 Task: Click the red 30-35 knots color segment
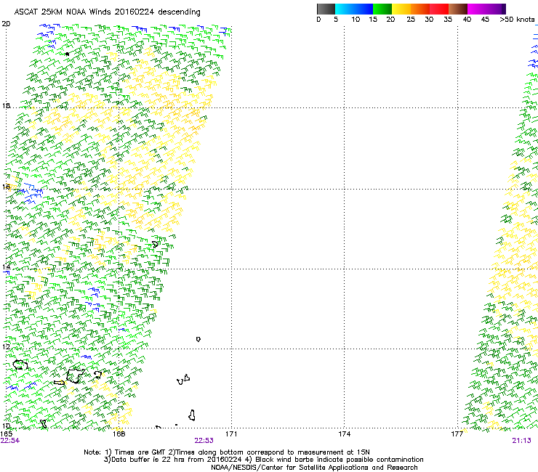439,9
